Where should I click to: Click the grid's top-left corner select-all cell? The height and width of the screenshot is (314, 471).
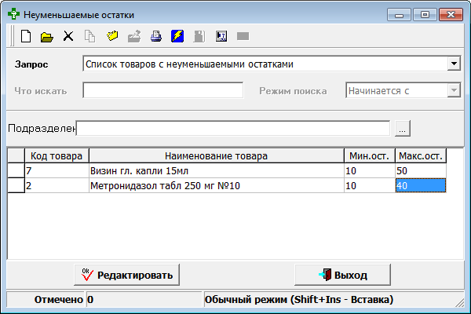16,156
